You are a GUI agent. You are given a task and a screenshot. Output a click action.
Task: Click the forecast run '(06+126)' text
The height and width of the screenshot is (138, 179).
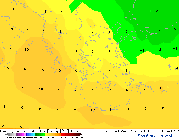(x=170, y=131)
